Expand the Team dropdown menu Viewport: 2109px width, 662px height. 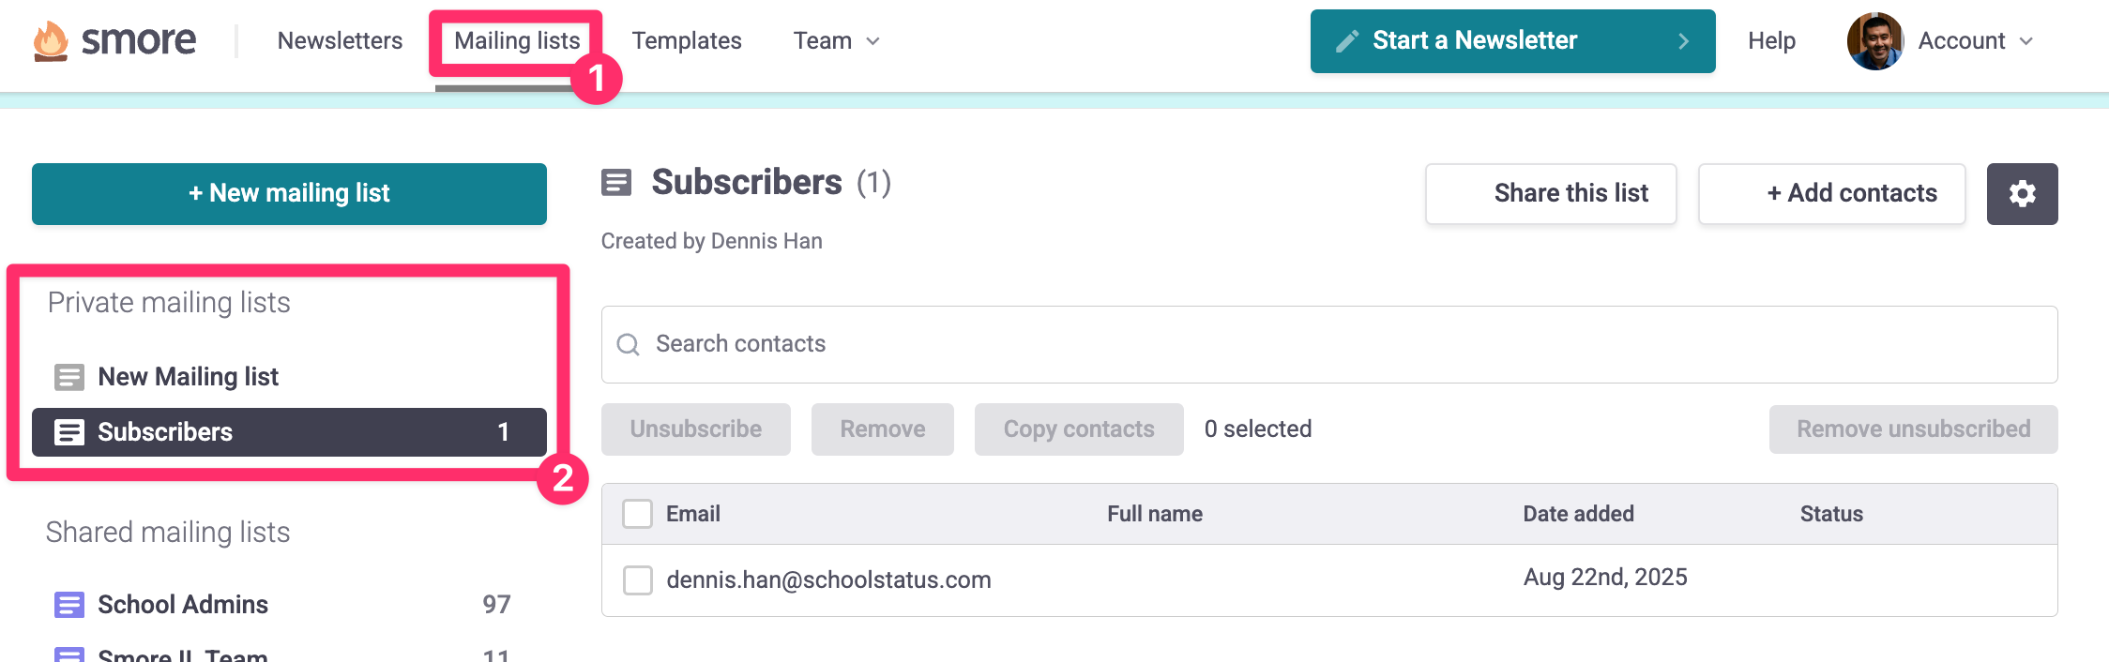pos(837,41)
